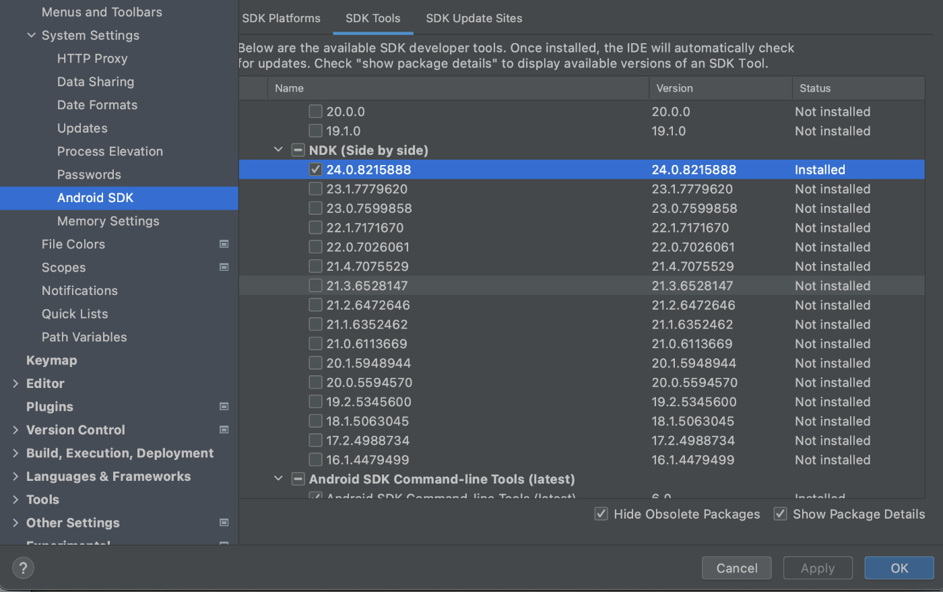
Task: Click Not installed status for 17.2.4988734
Action: point(833,440)
